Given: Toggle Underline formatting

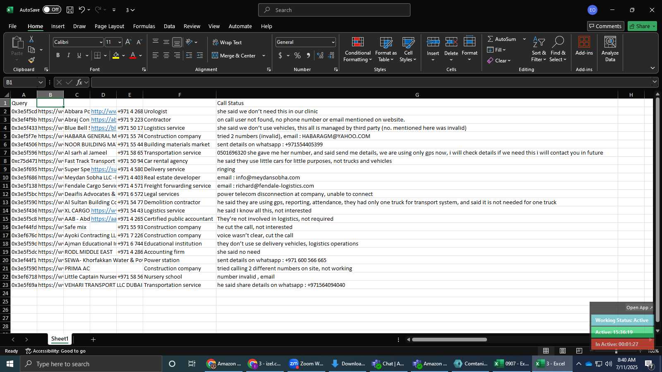Looking at the screenshot, I should [79, 55].
